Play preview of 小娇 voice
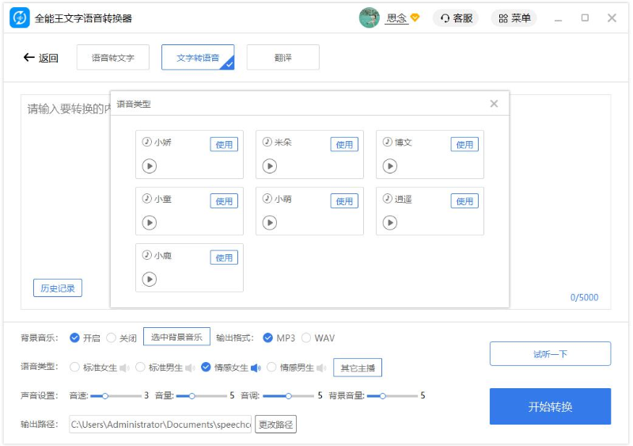Screen dimensions: 633x446 (150, 166)
